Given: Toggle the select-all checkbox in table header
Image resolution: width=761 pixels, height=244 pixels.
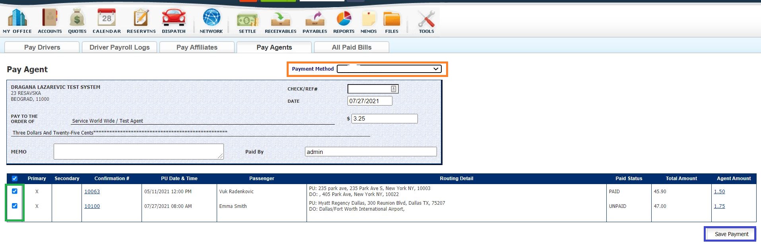Looking at the screenshot, I should (15, 179).
